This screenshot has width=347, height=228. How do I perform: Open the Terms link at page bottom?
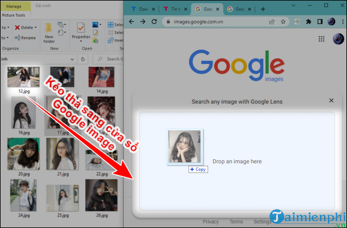236,222
